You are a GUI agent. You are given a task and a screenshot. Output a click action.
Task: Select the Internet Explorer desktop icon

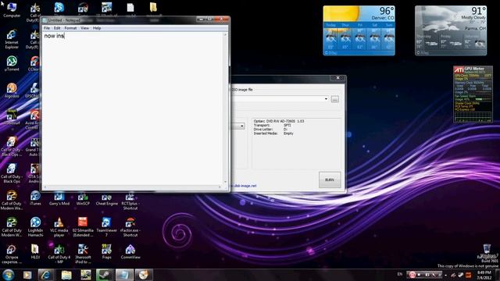[x=12, y=39]
